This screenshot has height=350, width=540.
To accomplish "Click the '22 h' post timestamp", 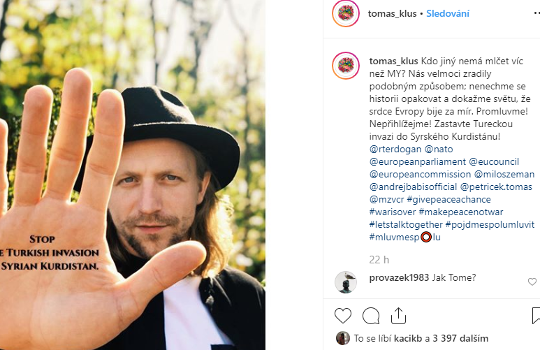I will pos(379,259).
